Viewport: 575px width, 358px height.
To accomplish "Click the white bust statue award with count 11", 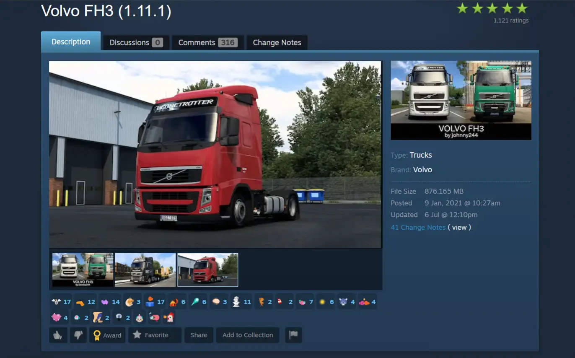I will tap(242, 301).
